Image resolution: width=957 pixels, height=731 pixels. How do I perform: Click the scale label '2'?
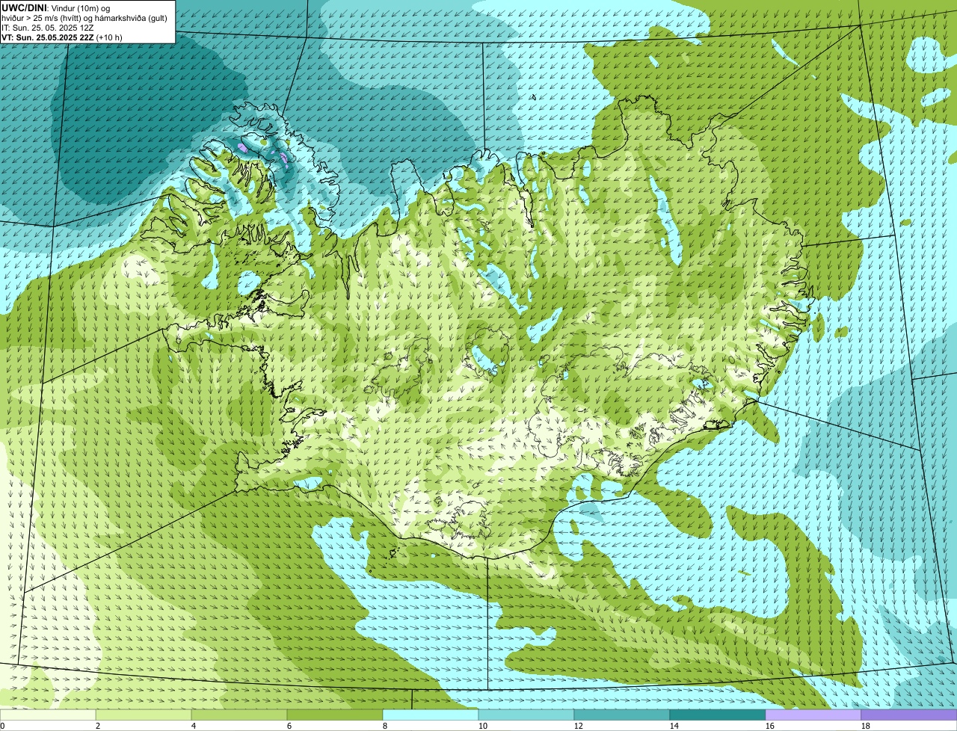tap(98, 726)
